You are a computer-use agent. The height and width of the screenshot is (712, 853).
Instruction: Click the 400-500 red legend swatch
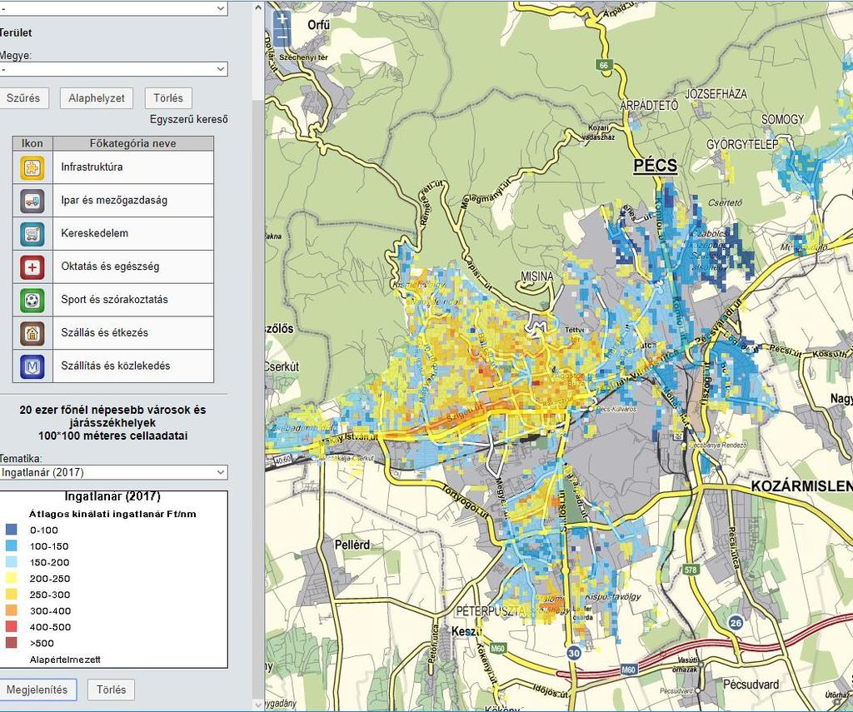click(11, 626)
